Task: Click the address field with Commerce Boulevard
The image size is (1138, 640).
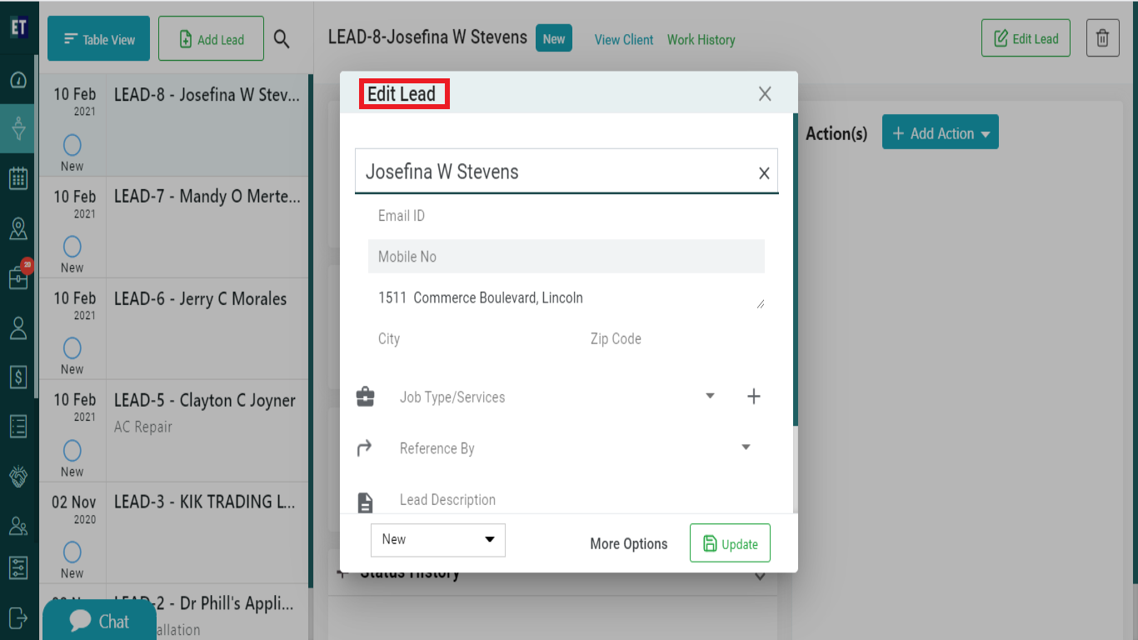Action: coord(567,297)
